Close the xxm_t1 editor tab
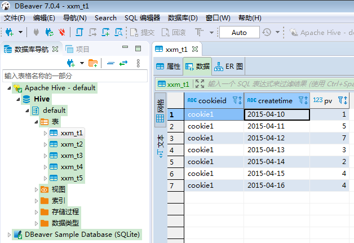354x243 pixels. (x=195, y=49)
